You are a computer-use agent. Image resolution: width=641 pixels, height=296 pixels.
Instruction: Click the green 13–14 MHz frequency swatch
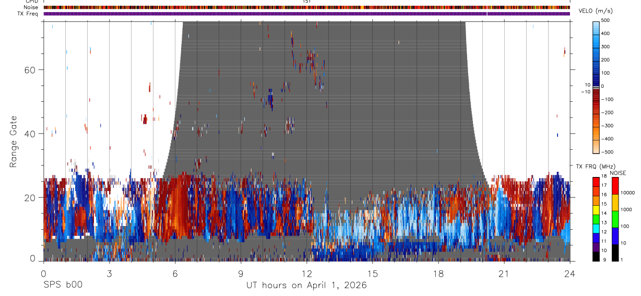[596, 218]
